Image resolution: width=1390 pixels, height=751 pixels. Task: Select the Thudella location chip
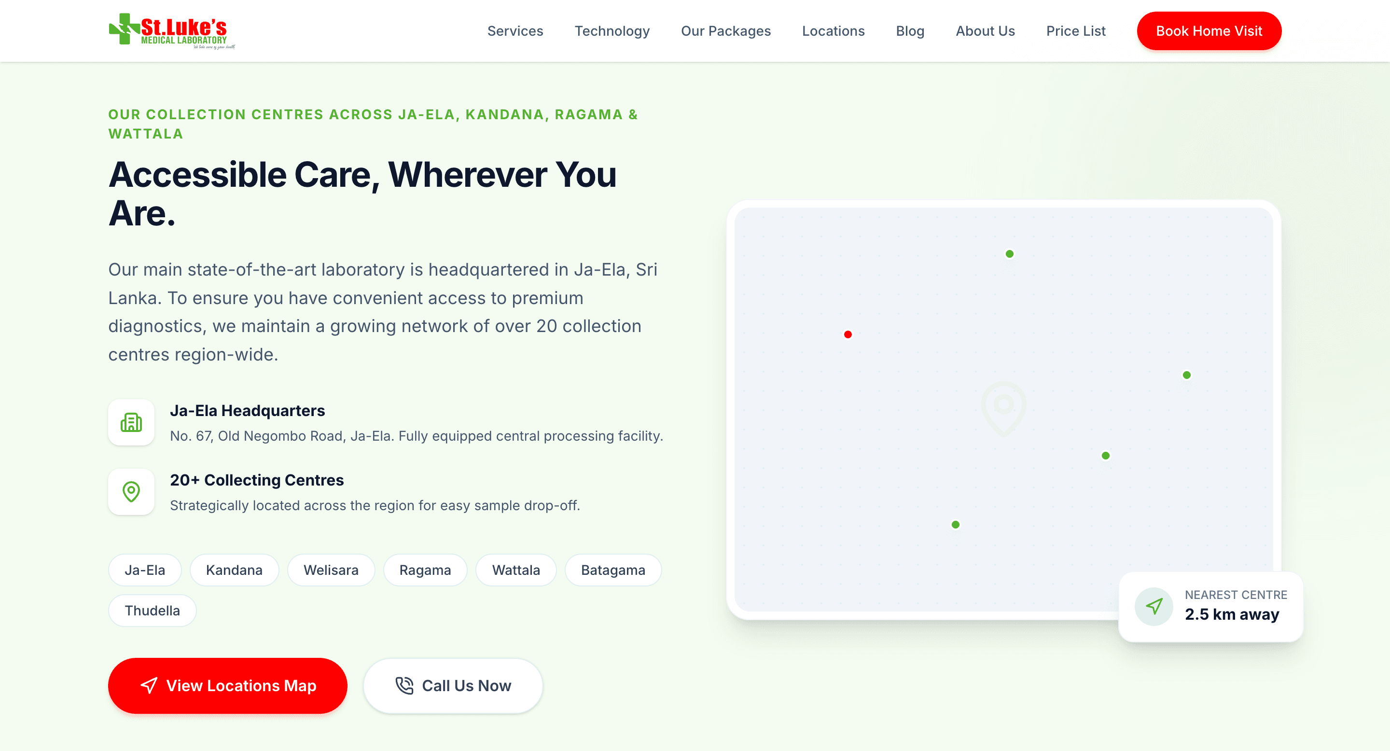tap(152, 610)
